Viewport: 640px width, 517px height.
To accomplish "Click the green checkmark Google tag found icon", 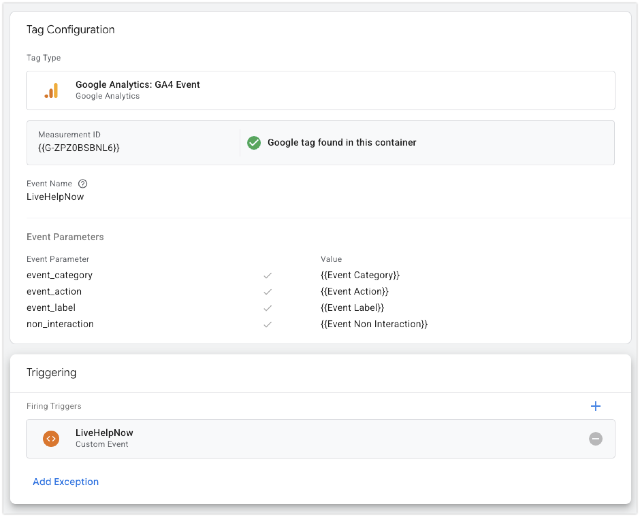I will pos(254,143).
